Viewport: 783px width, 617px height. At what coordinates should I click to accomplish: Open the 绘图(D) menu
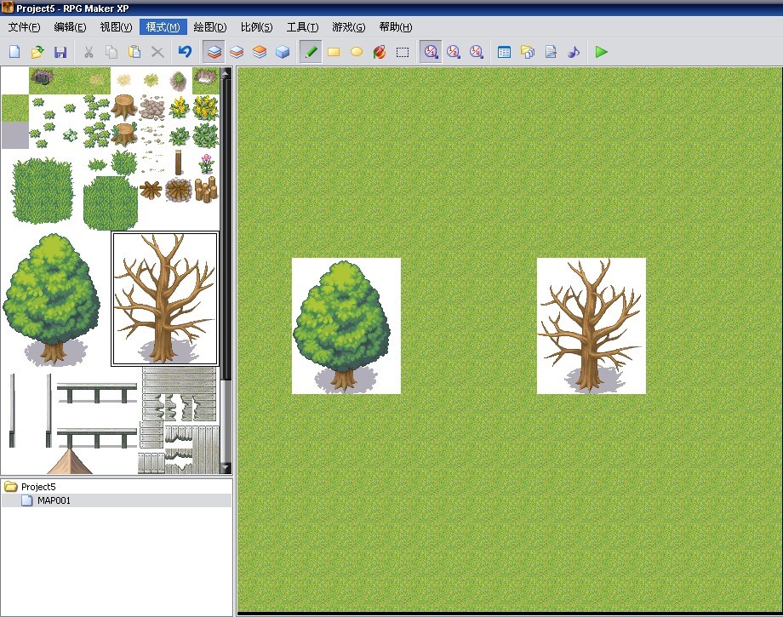pos(209,27)
